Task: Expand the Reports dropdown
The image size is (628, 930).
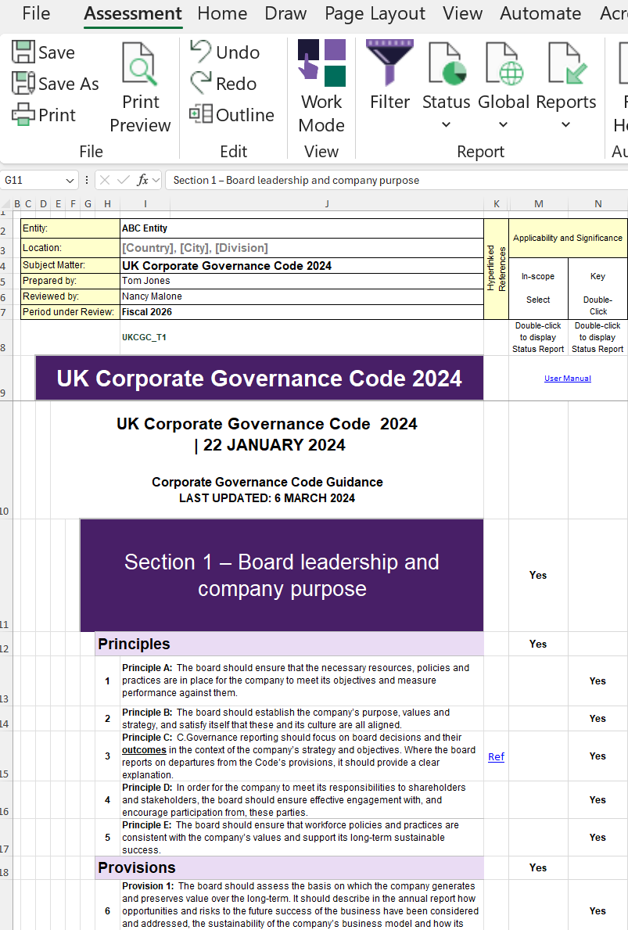Action: pyautogui.click(x=565, y=124)
